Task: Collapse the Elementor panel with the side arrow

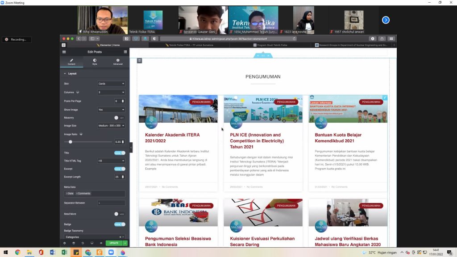Action: click(131, 147)
